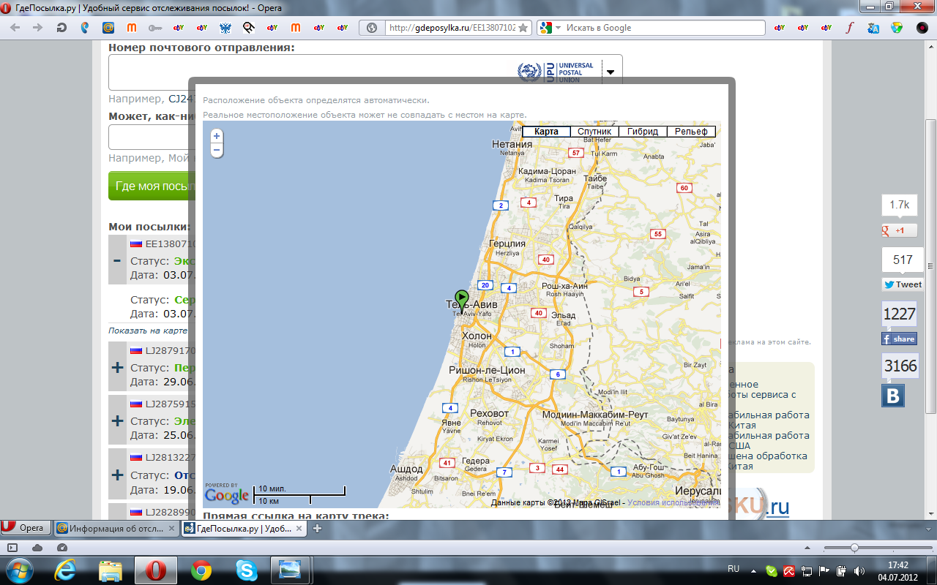
Task: Zoom in on the map
Action: [217, 137]
